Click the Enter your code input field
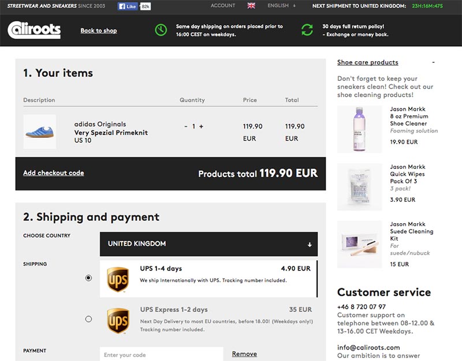Viewport: 462px width, 361px height. point(161,354)
